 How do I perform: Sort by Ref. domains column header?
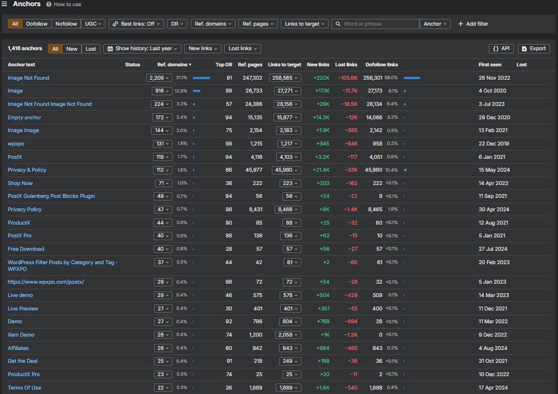(x=174, y=65)
